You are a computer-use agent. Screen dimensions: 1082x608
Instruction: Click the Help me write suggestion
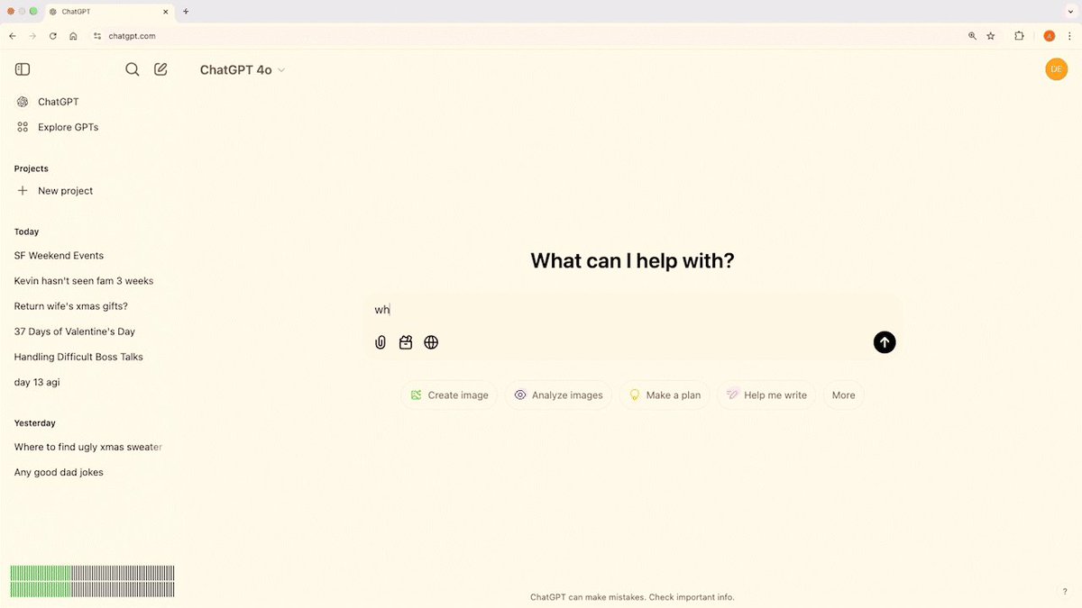tap(766, 395)
